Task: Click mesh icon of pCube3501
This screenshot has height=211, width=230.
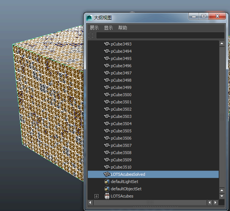Action: pyautogui.click(x=107, y=101)
